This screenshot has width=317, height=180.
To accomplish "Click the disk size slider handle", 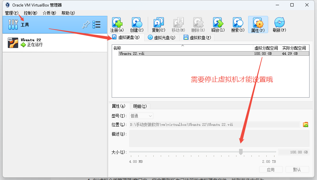I will point(241,152).
